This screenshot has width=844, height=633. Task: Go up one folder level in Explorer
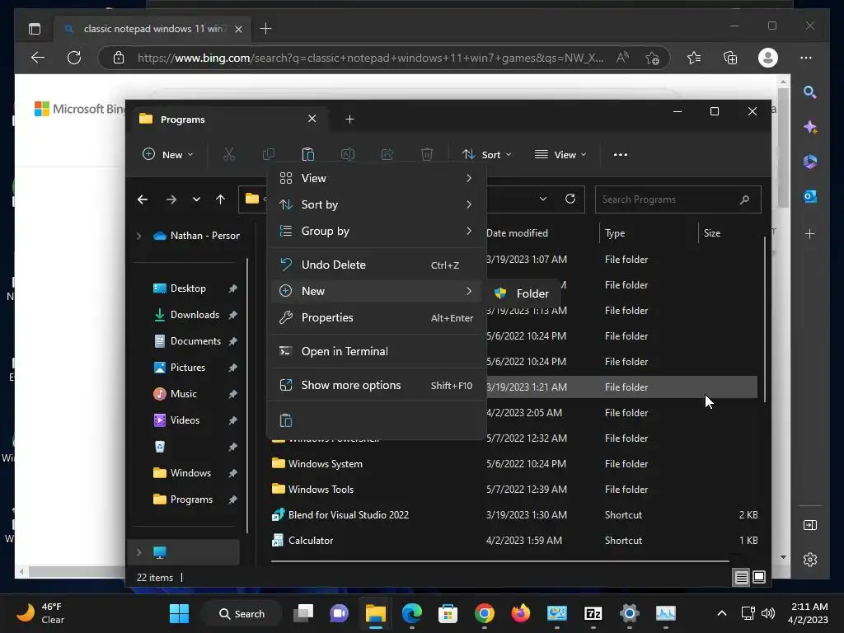coord(220,199)
